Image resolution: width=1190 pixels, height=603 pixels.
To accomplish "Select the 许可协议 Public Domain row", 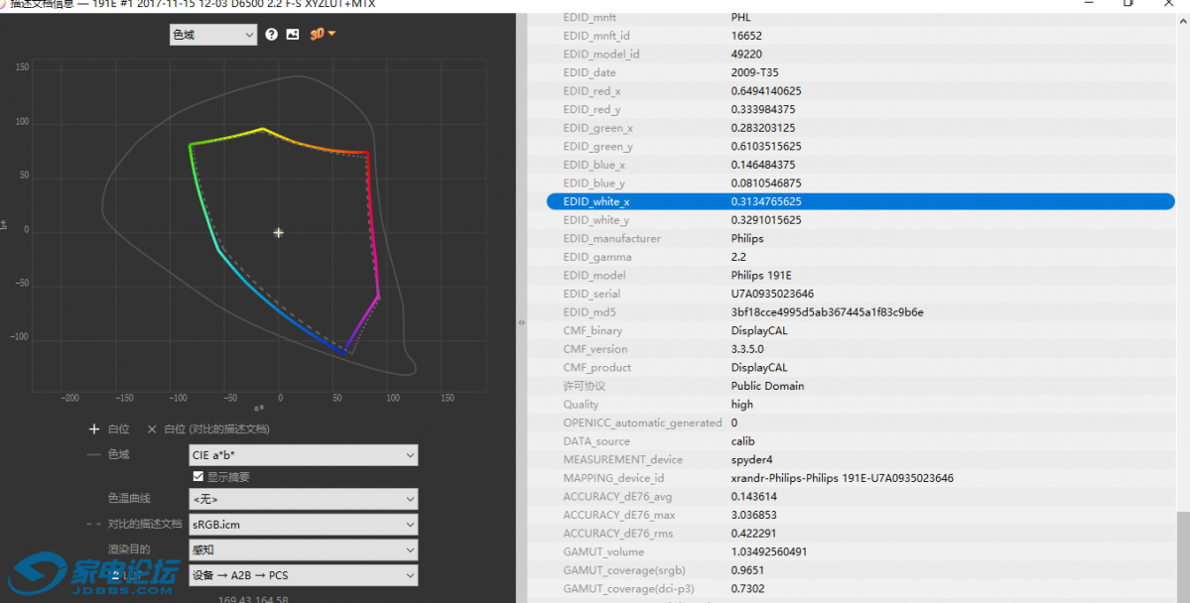I will [x=859, y=386].
